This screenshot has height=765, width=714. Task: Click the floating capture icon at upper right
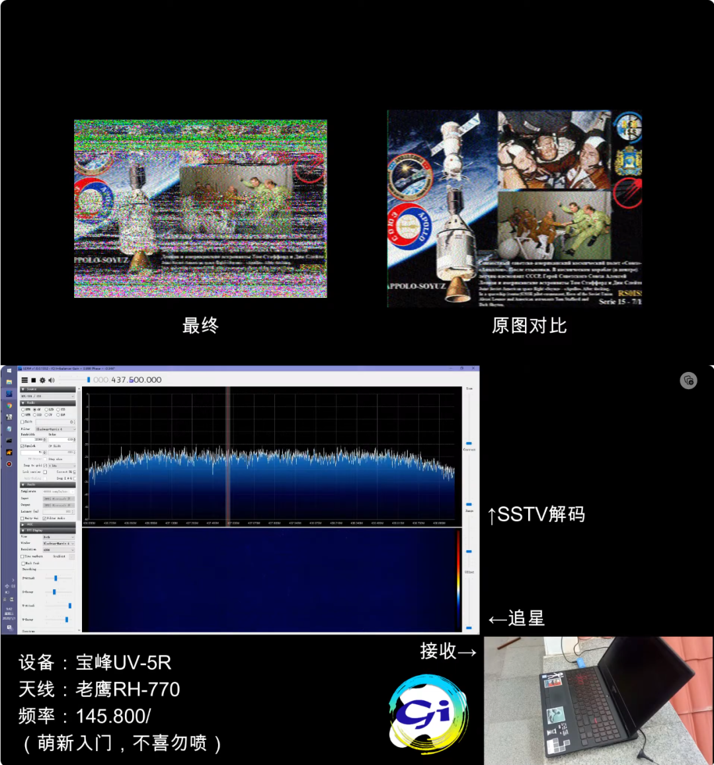click(x=689, y=381)
